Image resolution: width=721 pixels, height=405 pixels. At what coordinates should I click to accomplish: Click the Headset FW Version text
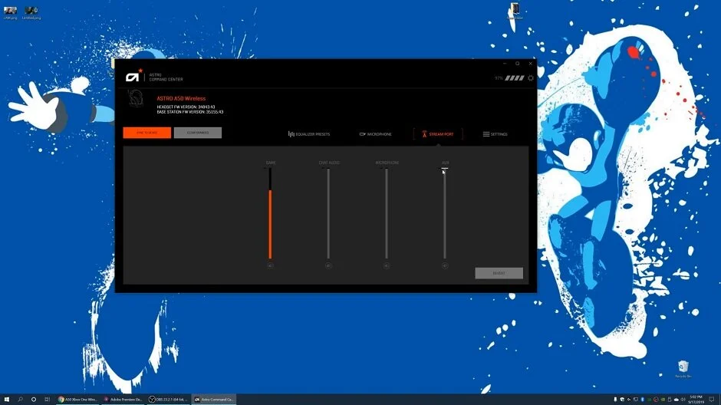186,107
